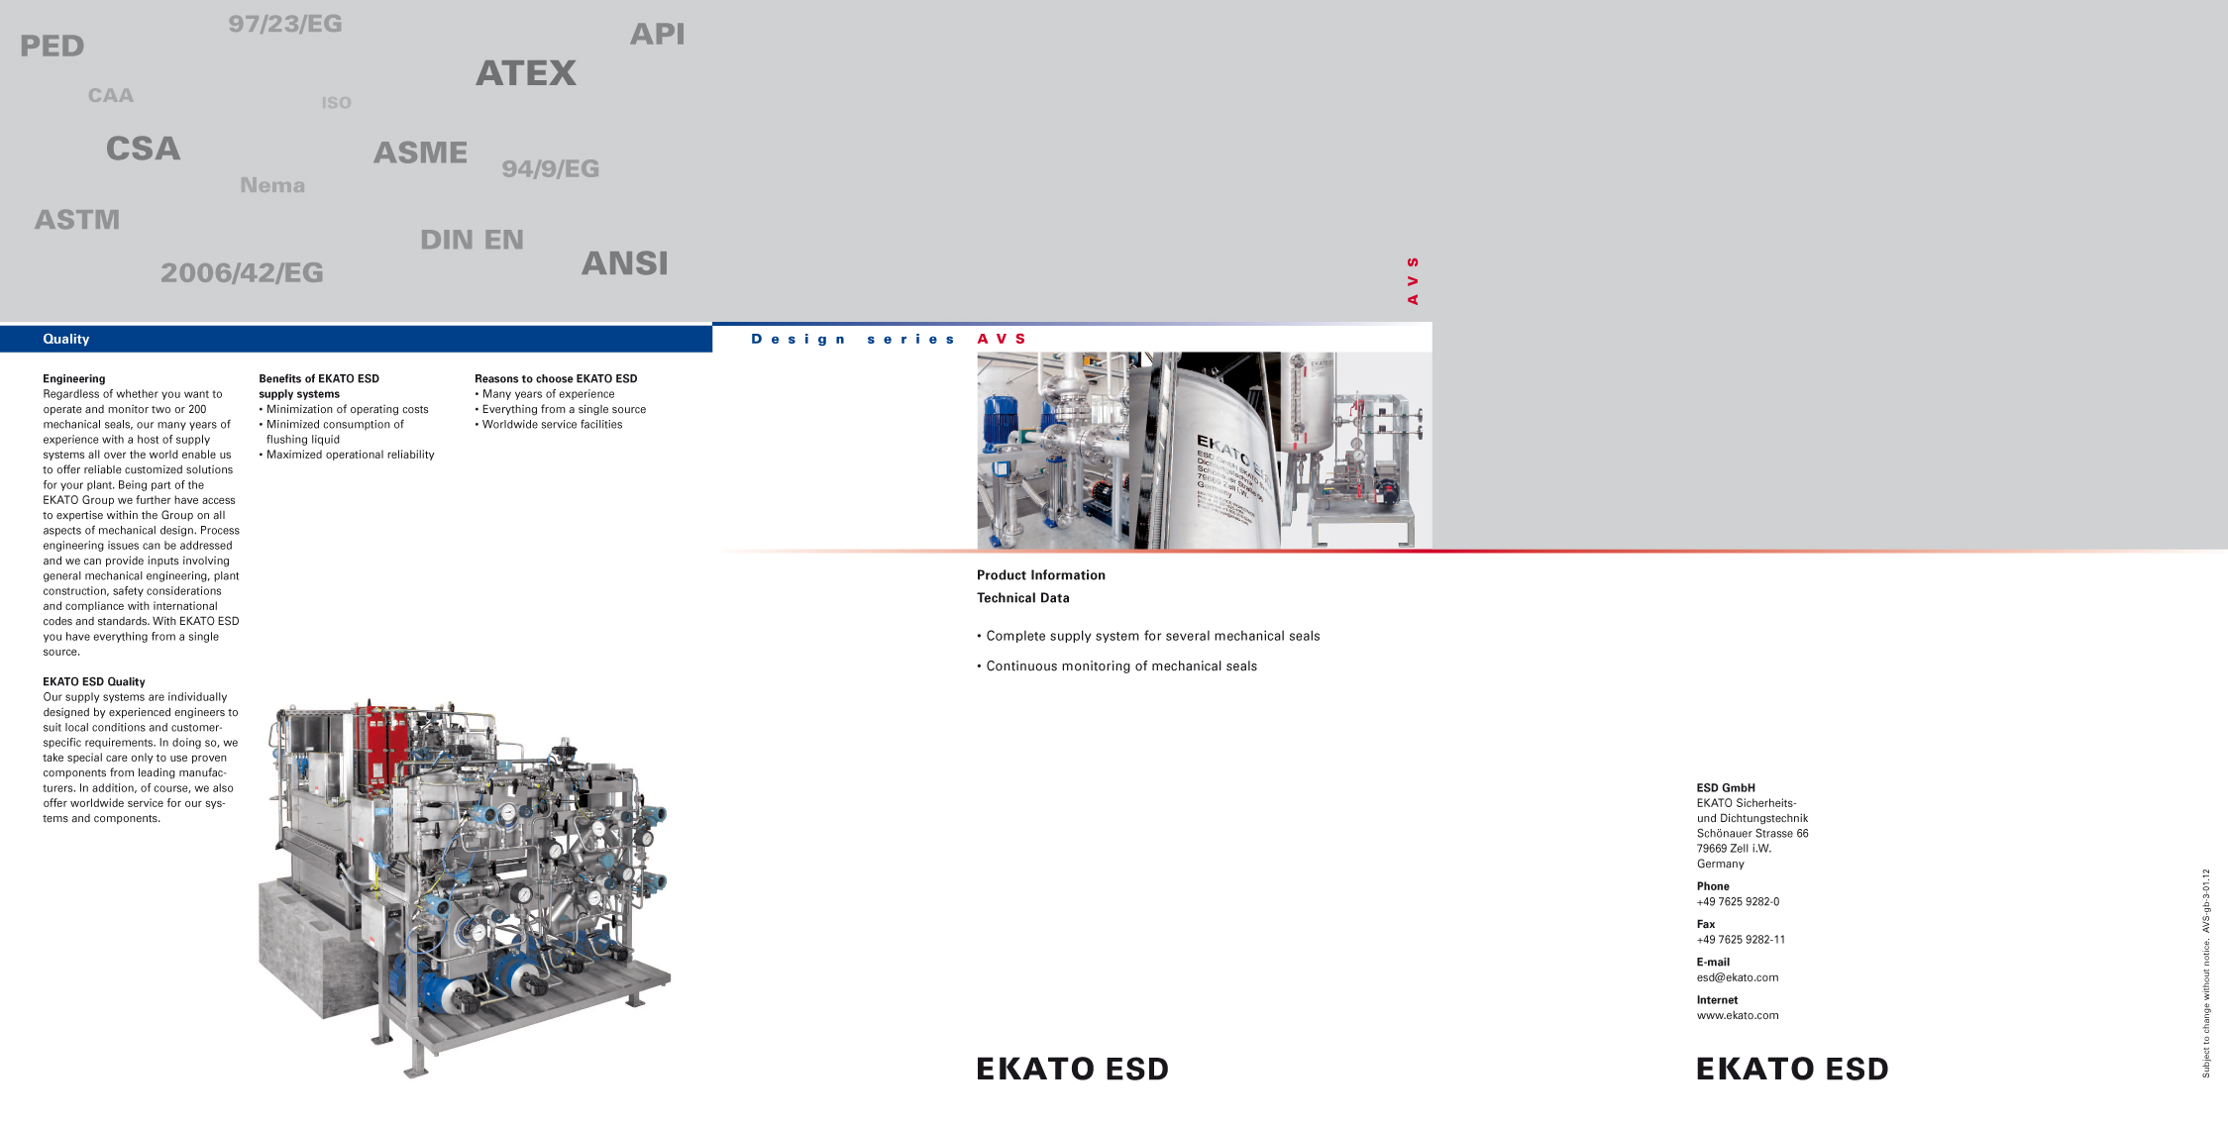Click the esd@ekato.com email address
Viewport: 2228px width, 1125px height.
coord(1738,977)
